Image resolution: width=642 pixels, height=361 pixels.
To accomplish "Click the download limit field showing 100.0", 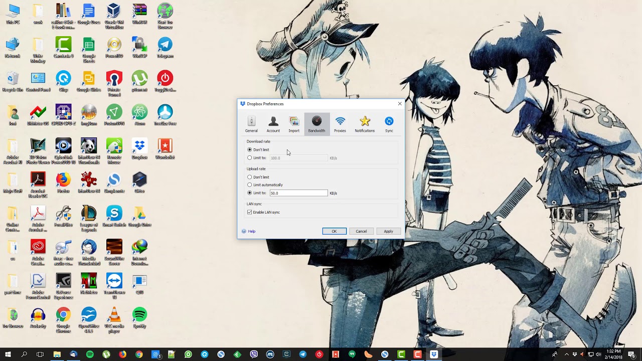I will point(298,158).
